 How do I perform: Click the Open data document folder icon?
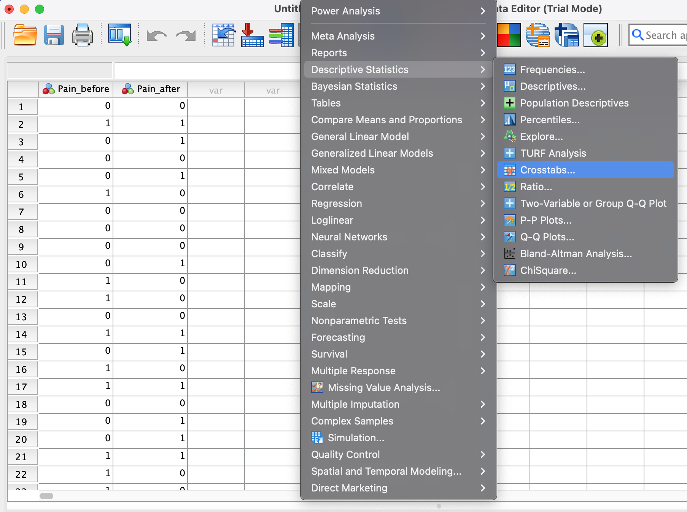[25, 35]
